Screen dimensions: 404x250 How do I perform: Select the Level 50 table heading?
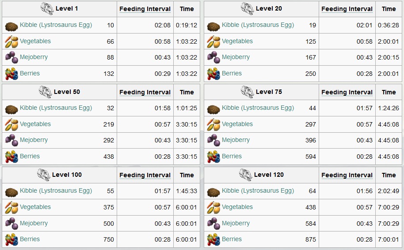tap(67, 92)
